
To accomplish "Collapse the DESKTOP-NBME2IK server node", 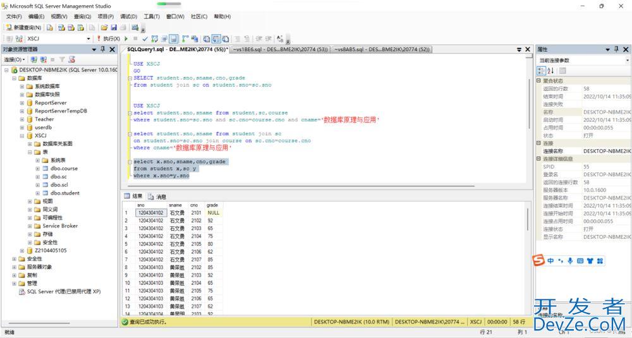I will pos(6,70).
